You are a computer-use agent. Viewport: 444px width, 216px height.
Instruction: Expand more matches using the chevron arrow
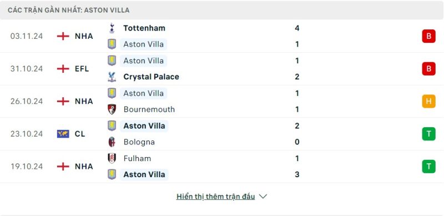point(263,197)
